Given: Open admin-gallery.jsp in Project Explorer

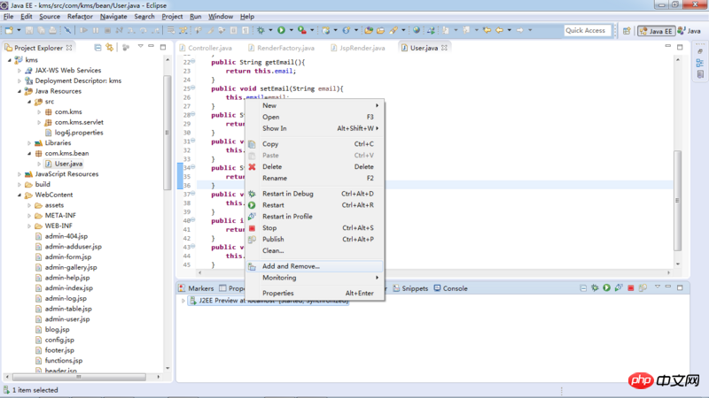Looking at the screenshot, I should pyautogui.click(x=70, y=267).
